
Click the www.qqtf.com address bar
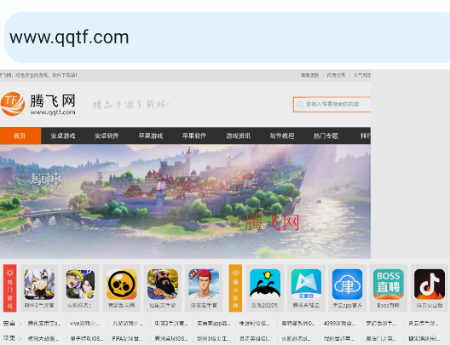click(x=227, y=37)
